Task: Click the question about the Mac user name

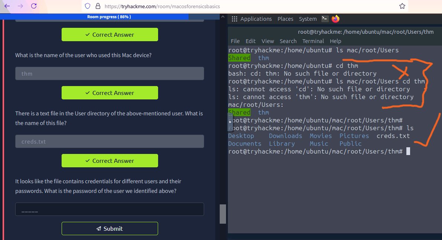Action: [83, 55]
